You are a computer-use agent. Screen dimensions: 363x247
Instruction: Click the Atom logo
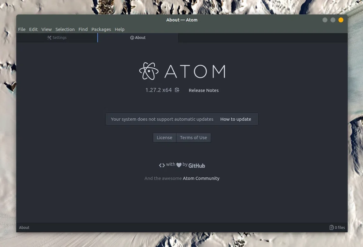(x=182, y=71)
